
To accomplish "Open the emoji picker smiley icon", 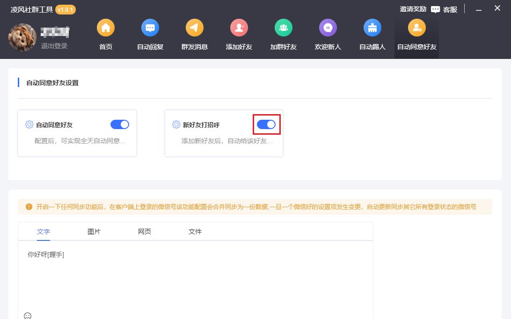I will 28,315.
